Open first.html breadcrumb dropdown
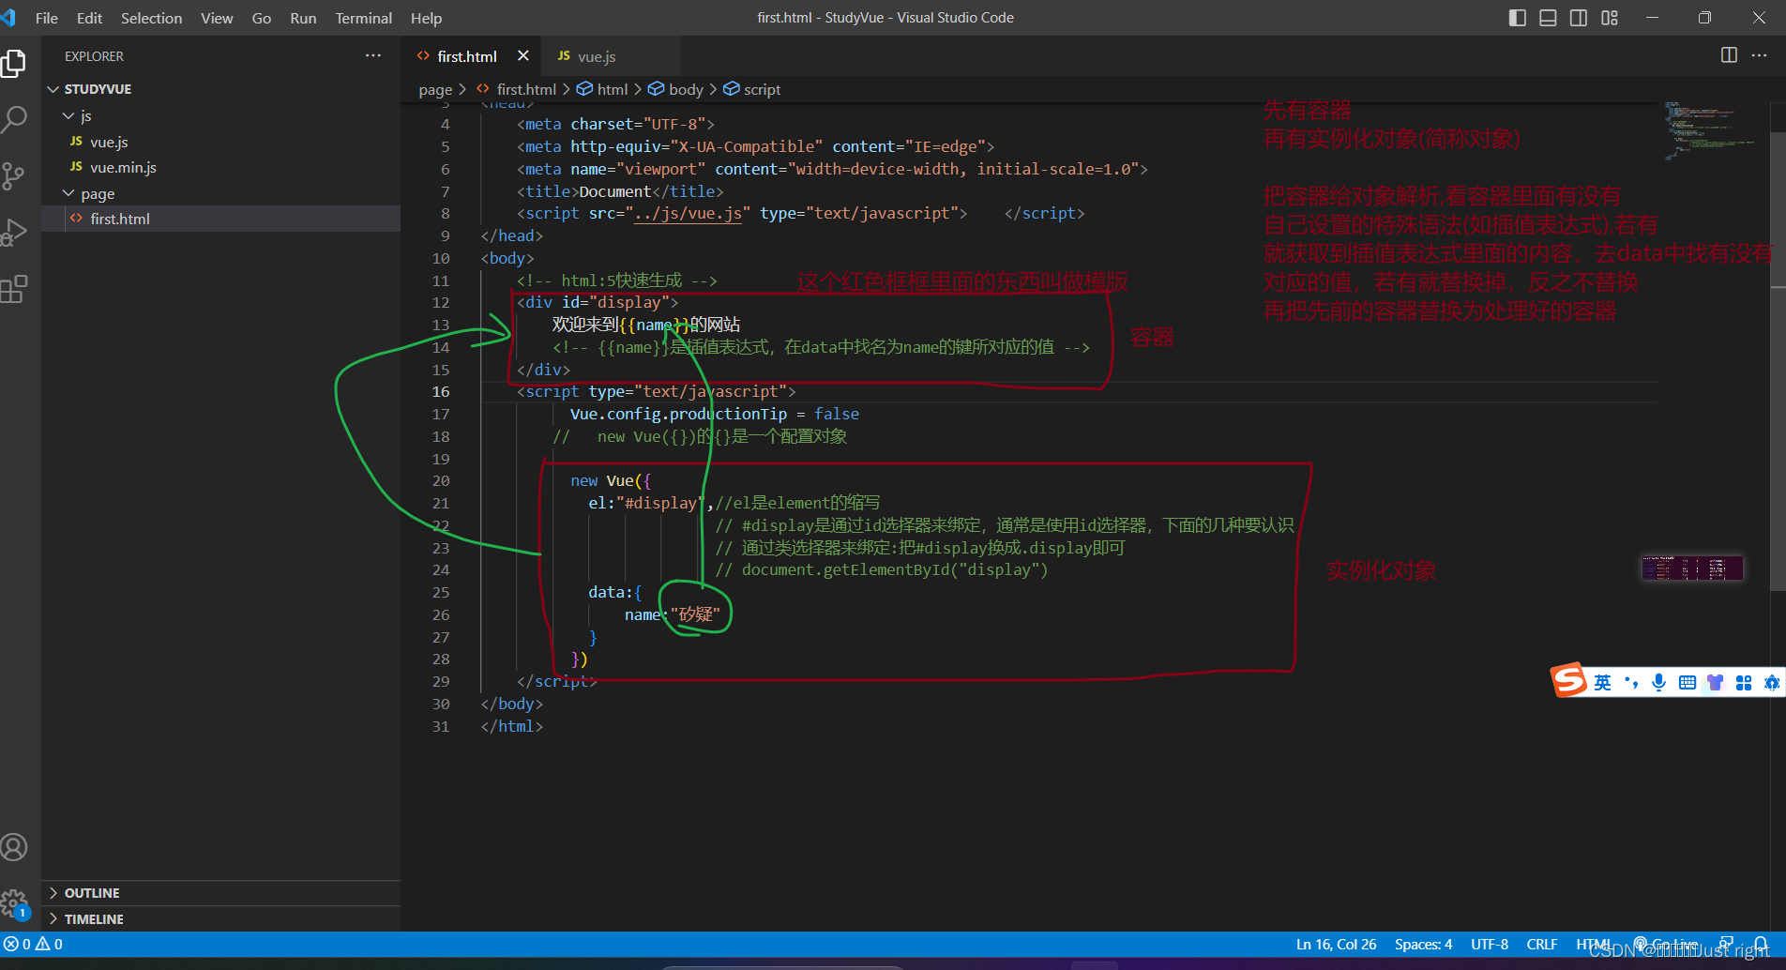The width and height of the screenshot is (1786, 970). click(x=516, y=89)
